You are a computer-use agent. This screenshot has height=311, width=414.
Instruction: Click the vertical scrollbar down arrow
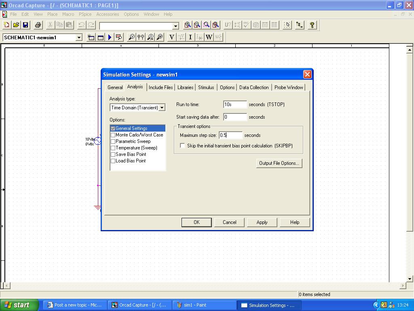click(x=410, y=279)
